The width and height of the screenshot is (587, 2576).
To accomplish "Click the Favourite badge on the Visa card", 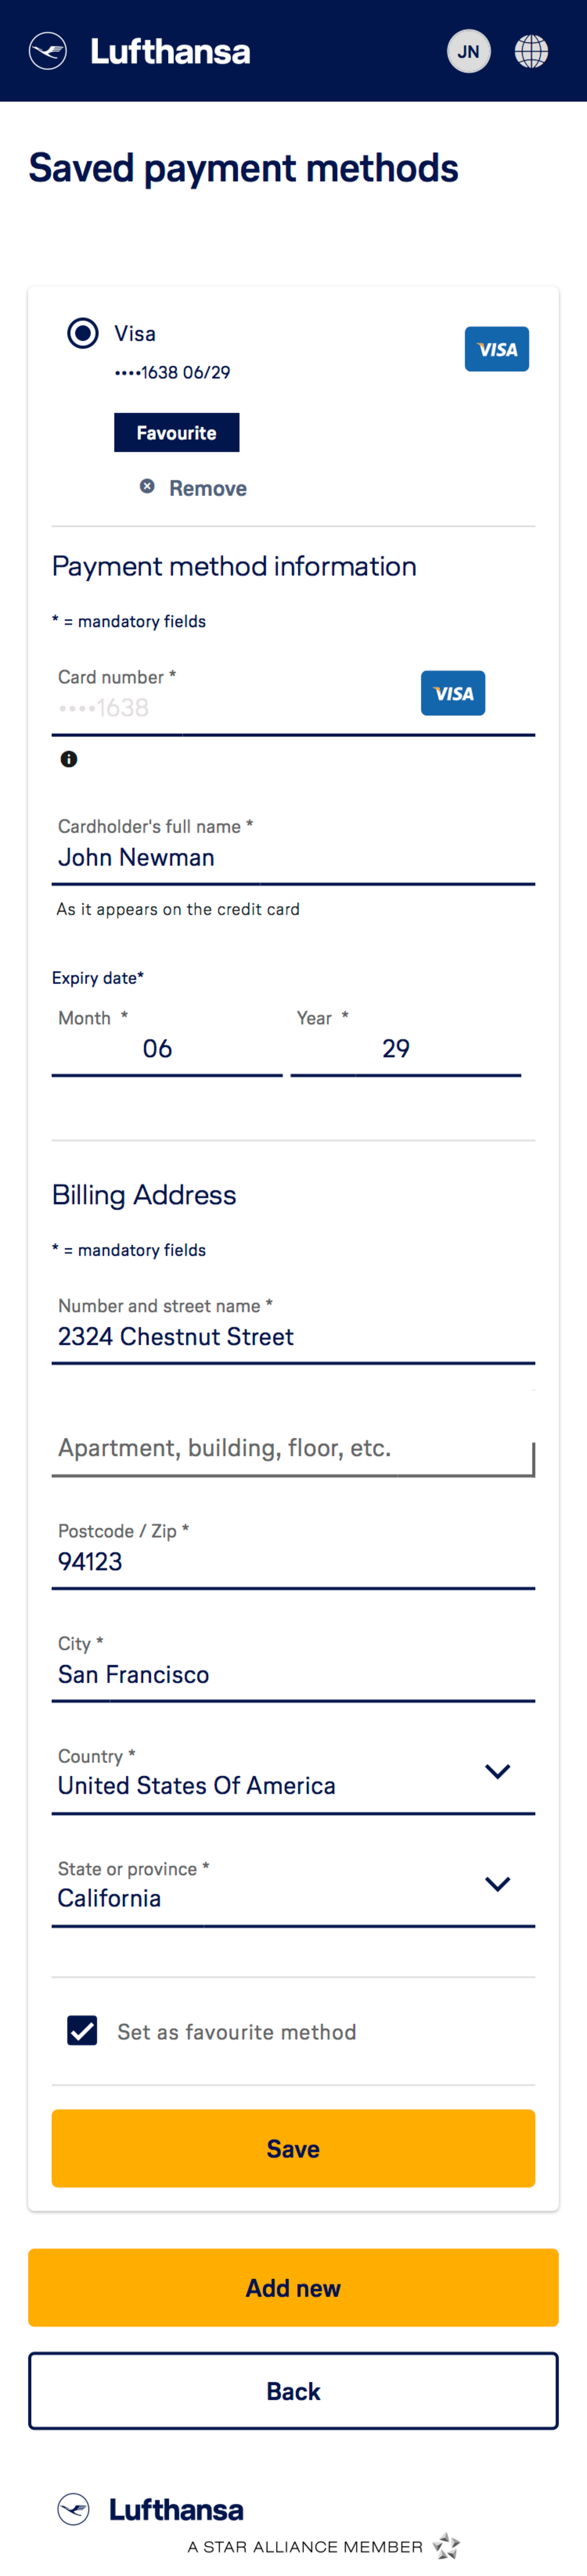I will pos(176,432).
